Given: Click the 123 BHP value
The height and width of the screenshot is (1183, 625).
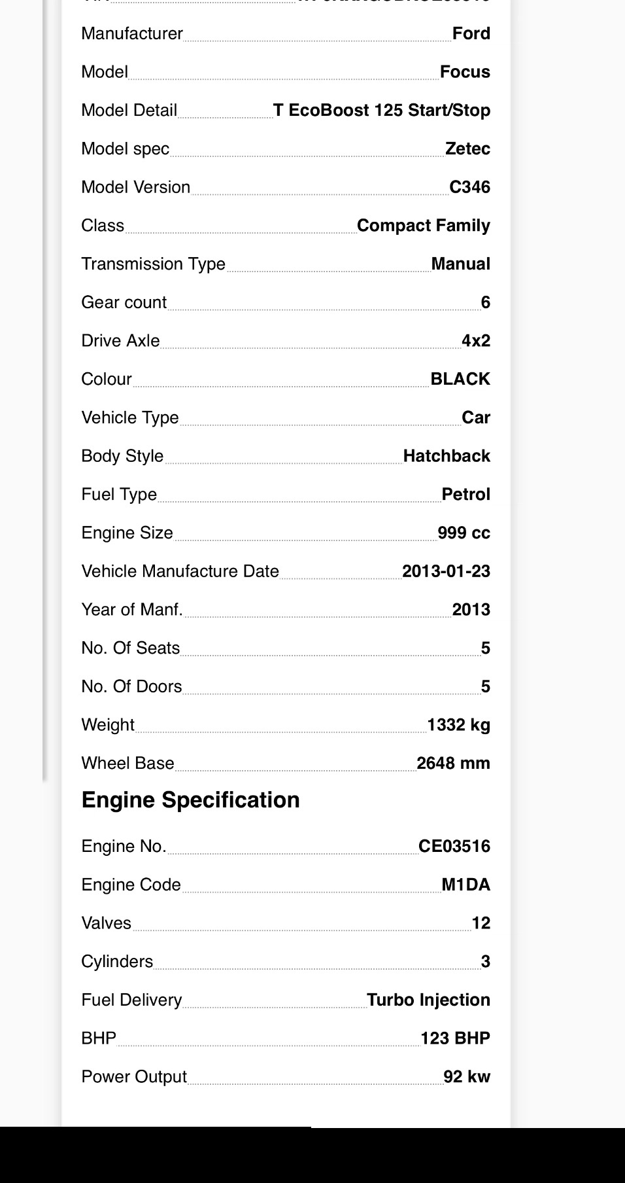Looking at the screenshot, I should click(x=455, y=1039).
